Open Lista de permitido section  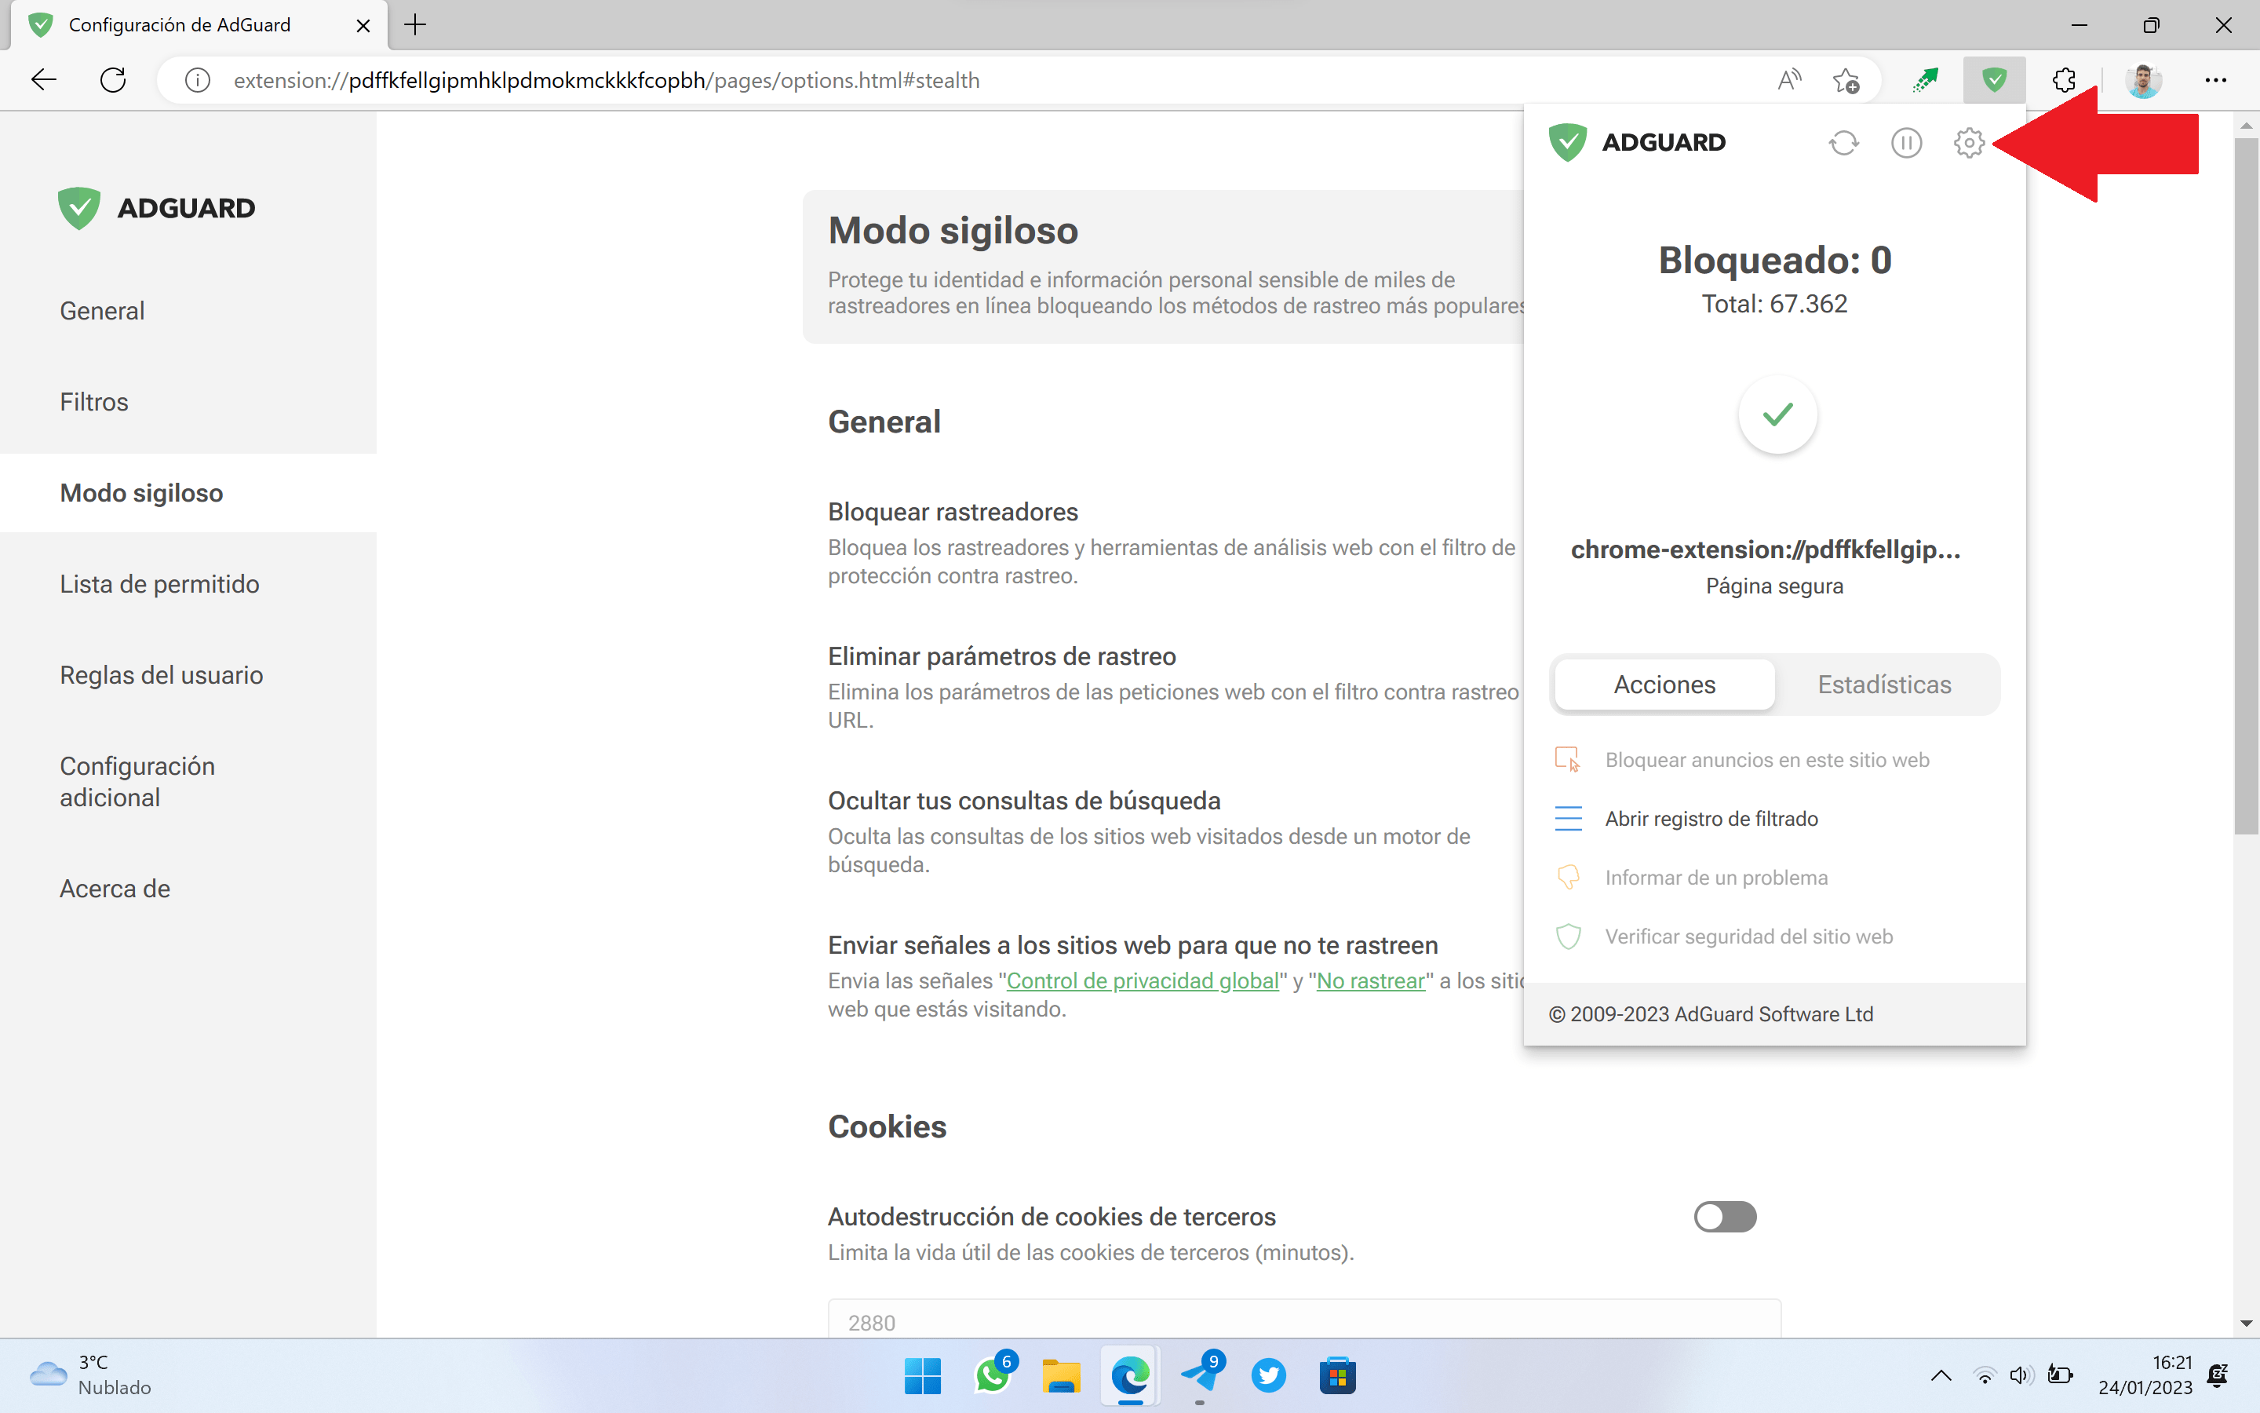point(160,584)
